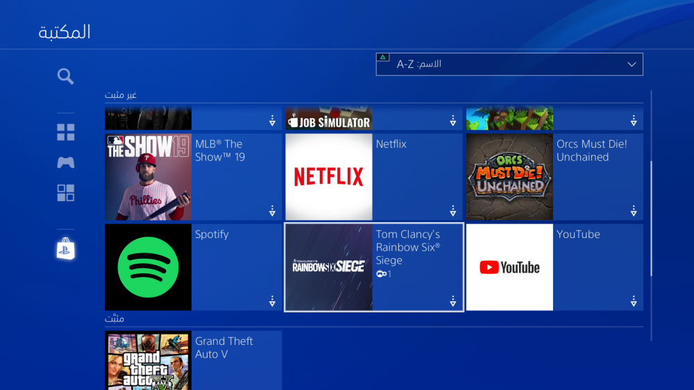Select the all-items four-squares sidebar icon
Viewport: 694px width, 390px height.
coord(65,132)
